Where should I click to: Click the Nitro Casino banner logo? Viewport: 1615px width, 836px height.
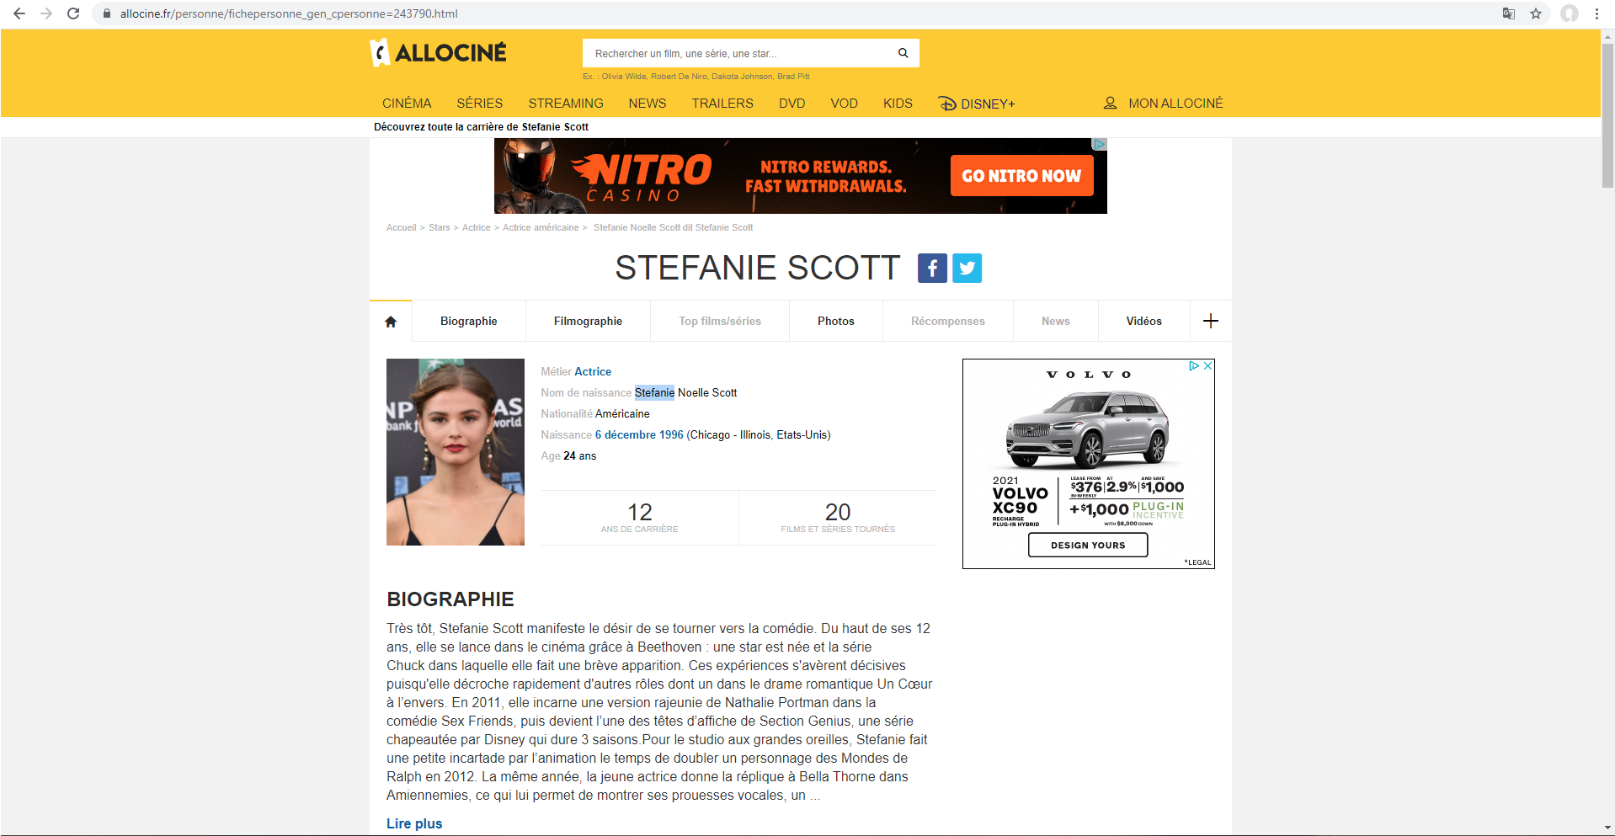(x=642, y=176)
